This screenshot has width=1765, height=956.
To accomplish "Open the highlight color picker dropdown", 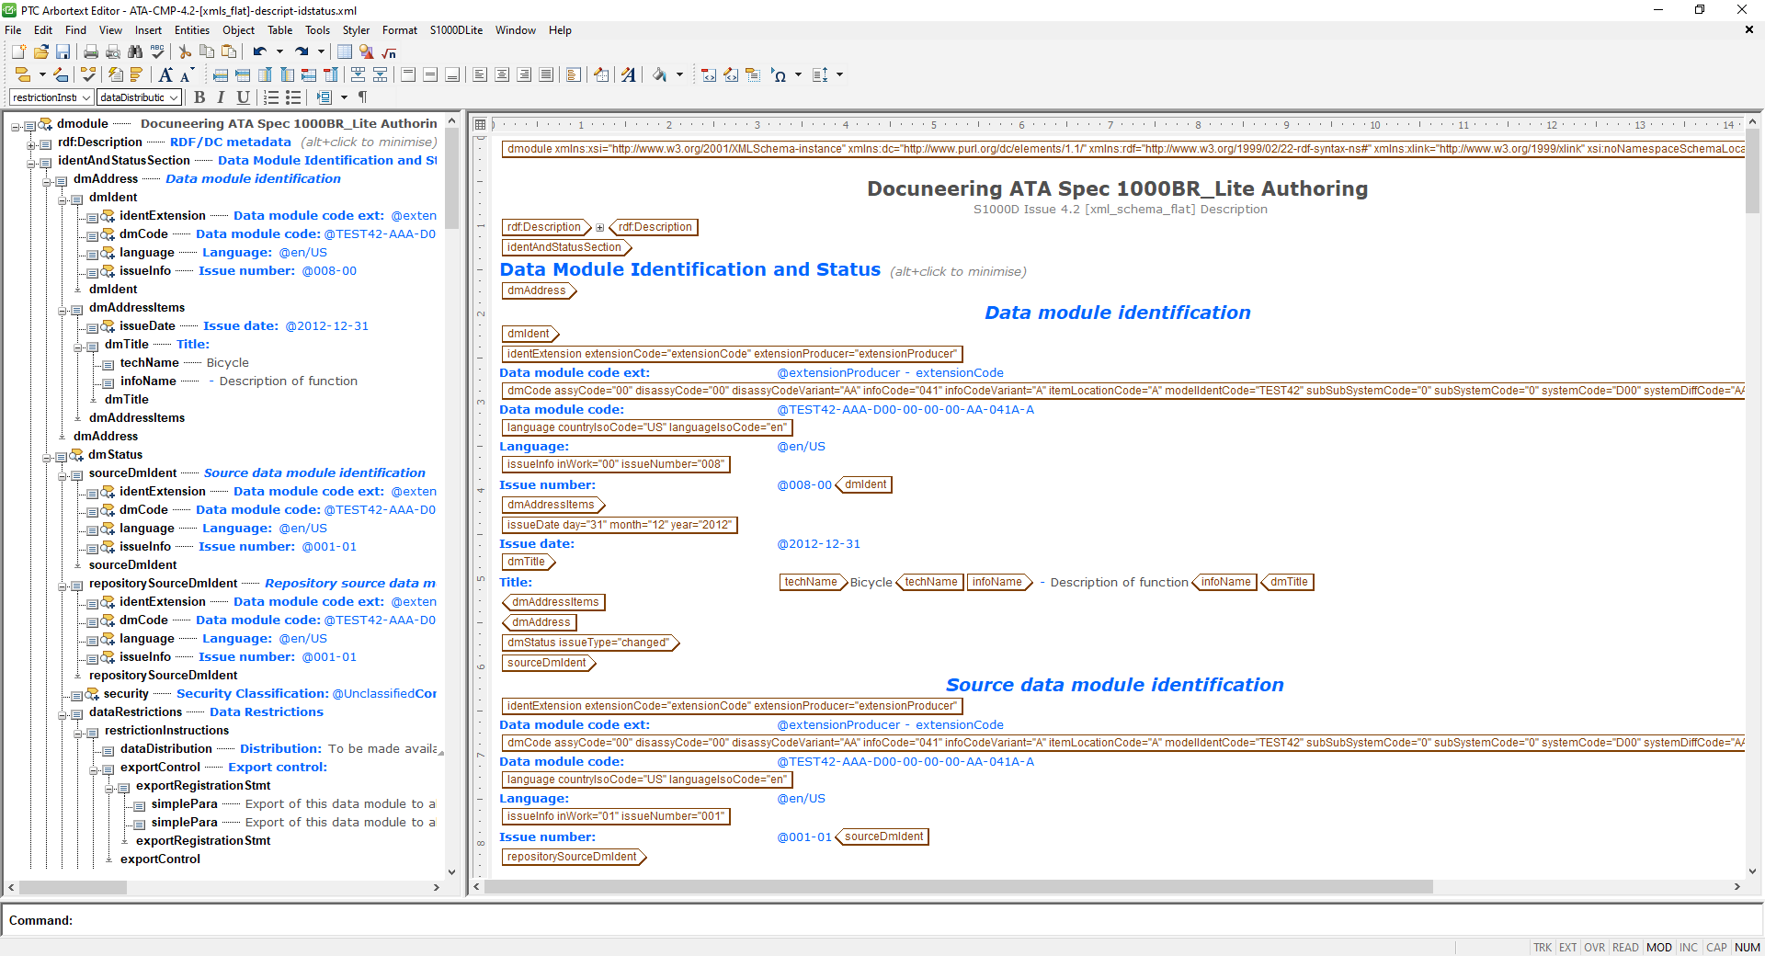I will (x=680, y=74).
